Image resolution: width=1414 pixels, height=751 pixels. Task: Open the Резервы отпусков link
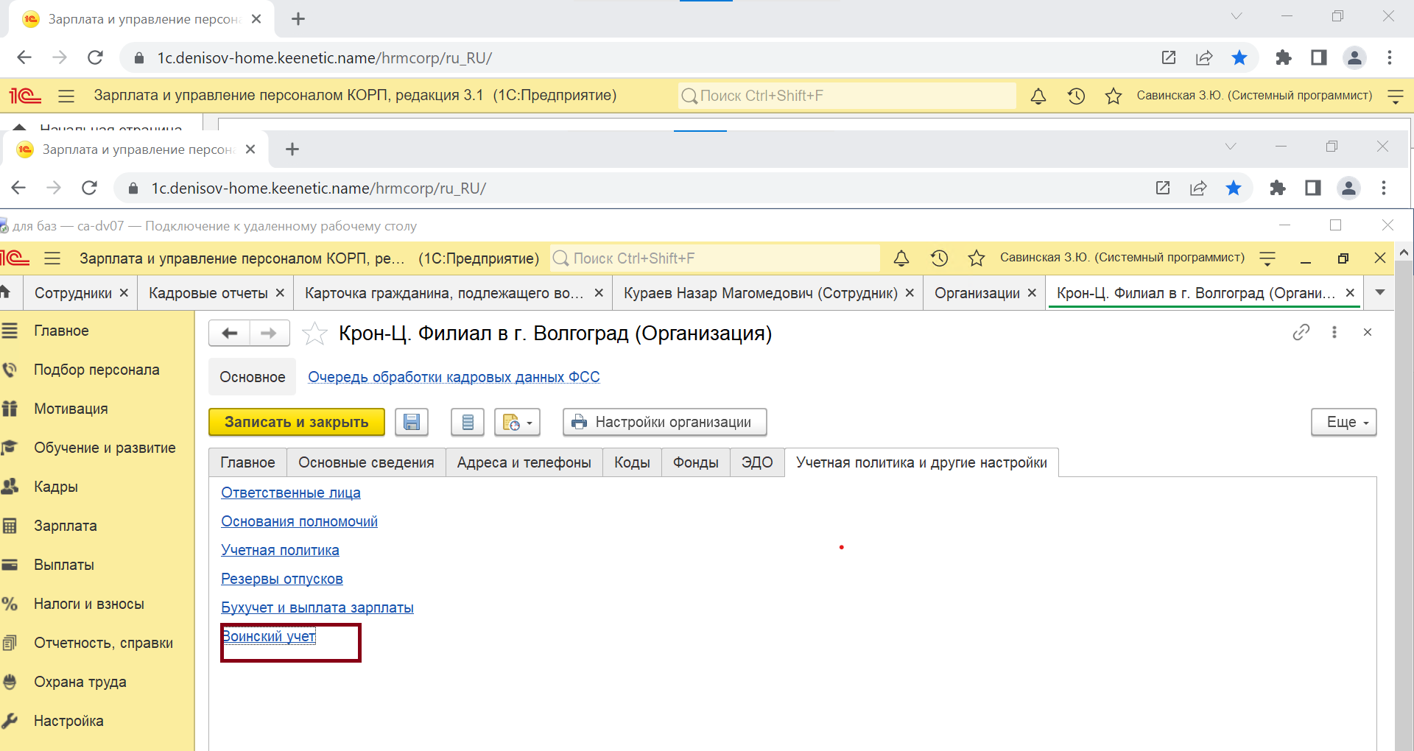point(282,579)
